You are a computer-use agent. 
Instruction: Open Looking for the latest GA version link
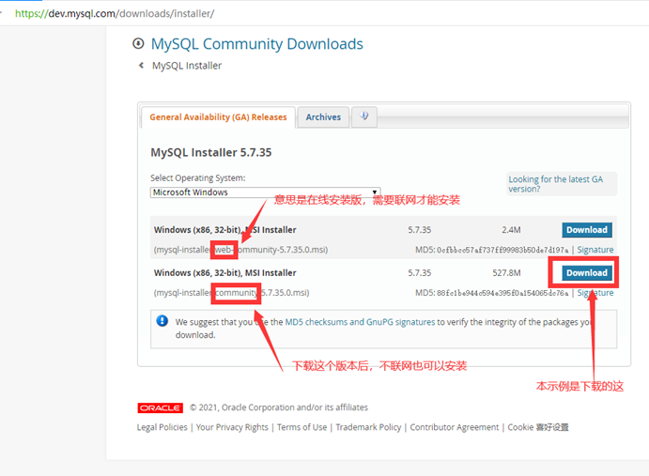coord(555,184)
